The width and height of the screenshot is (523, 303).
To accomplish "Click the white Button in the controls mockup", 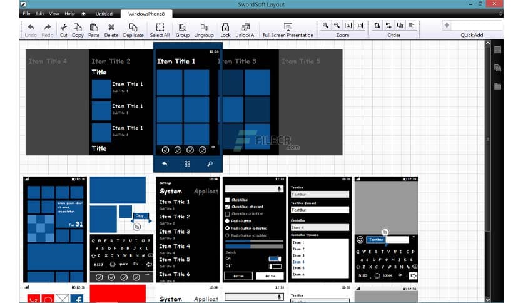I will (x=270, y=276).
